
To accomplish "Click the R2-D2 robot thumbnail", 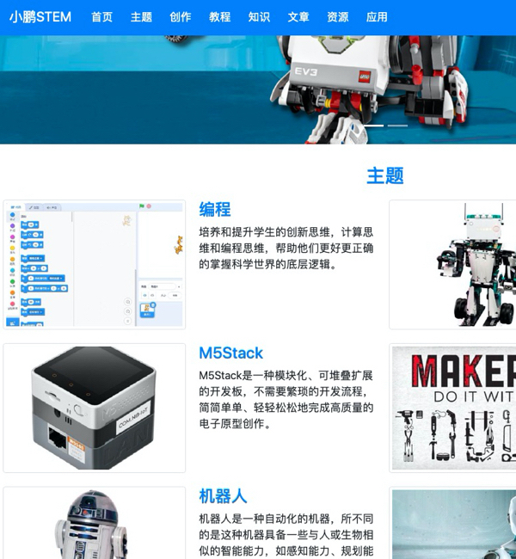I will (94, 523).
